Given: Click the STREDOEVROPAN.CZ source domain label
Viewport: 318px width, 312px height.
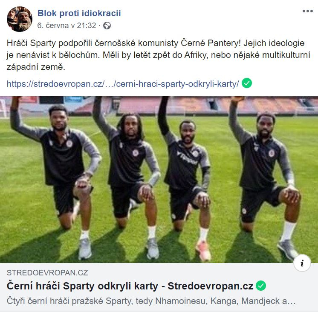Looking at the screenshot, I should [47, 273].
